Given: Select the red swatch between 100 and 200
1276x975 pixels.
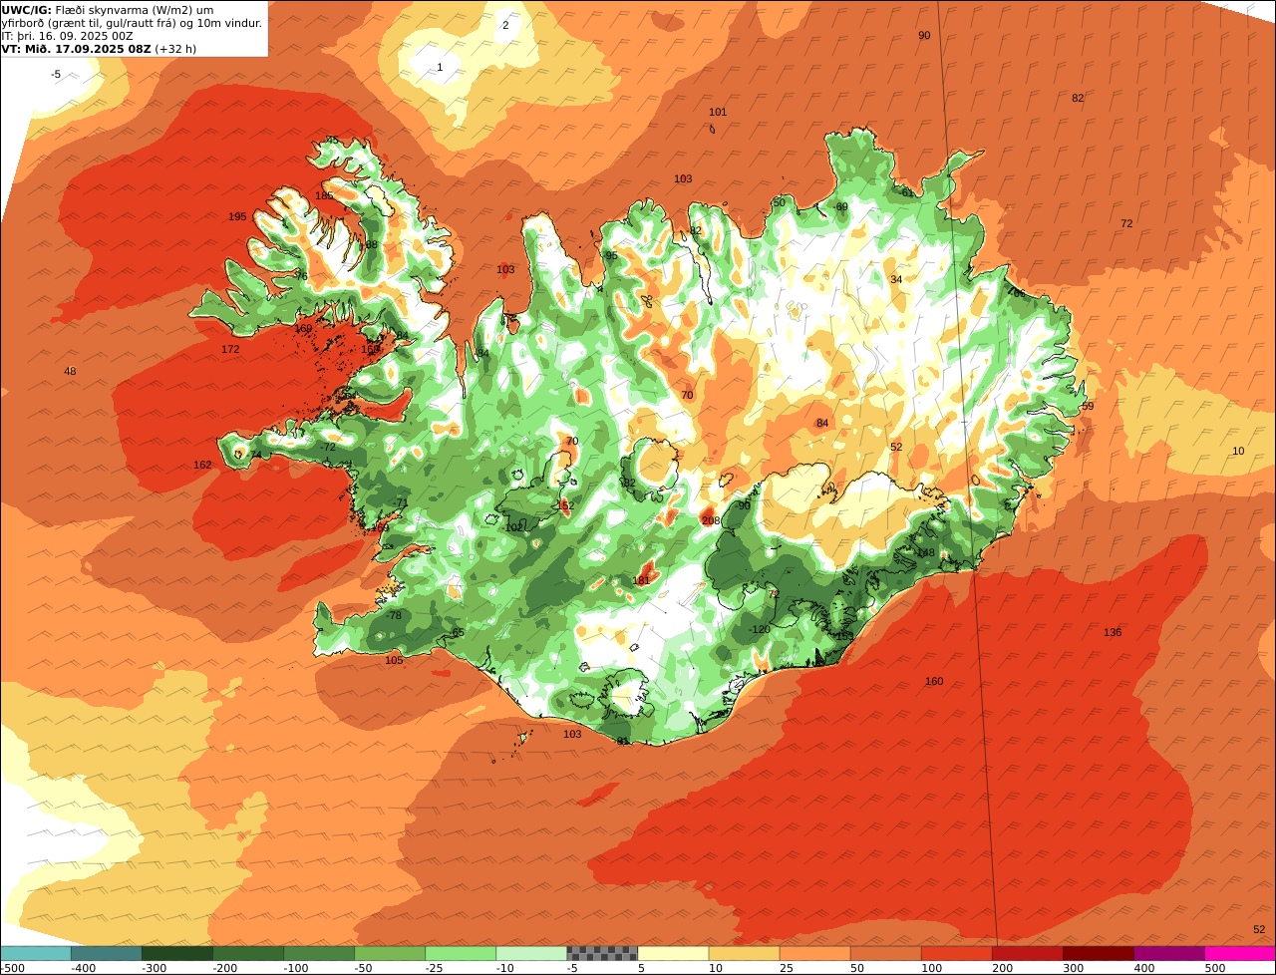Looking at the screenshot, I should coord(957,953).
